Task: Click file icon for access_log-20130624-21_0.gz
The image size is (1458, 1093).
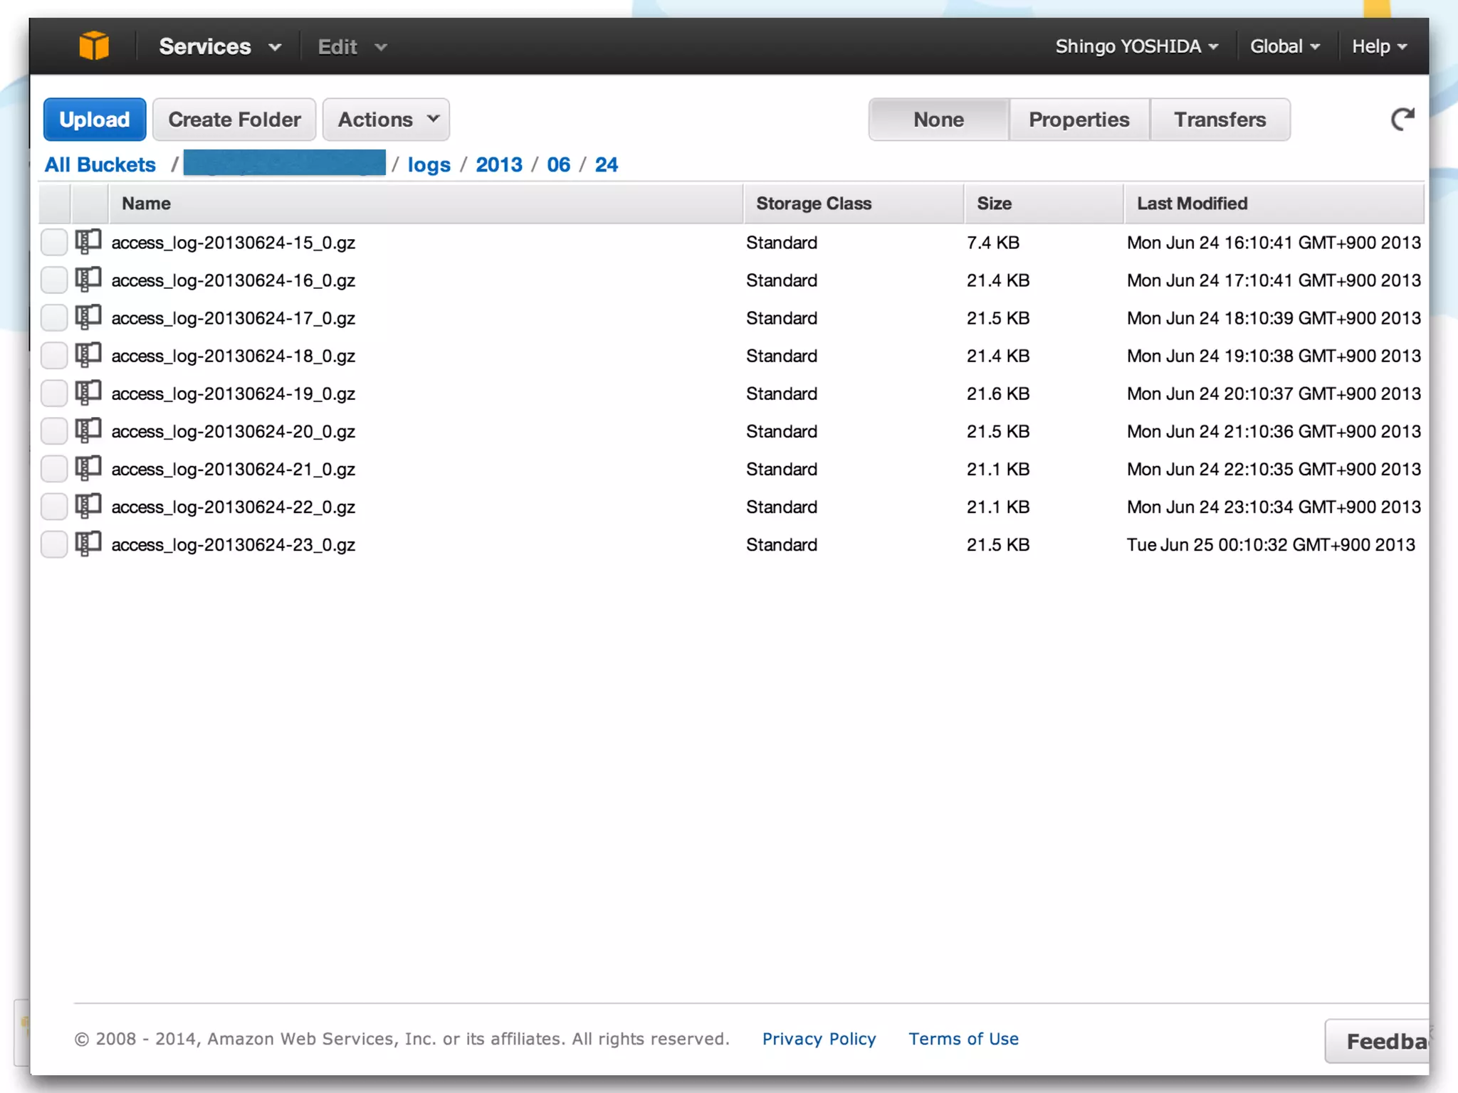Action: pyautogui.click(x=88, y=469)
